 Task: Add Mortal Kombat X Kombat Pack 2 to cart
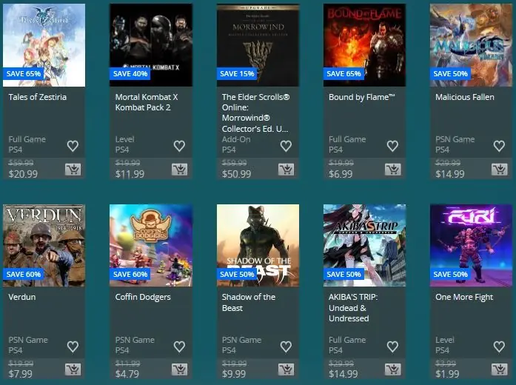coord(179,170)
